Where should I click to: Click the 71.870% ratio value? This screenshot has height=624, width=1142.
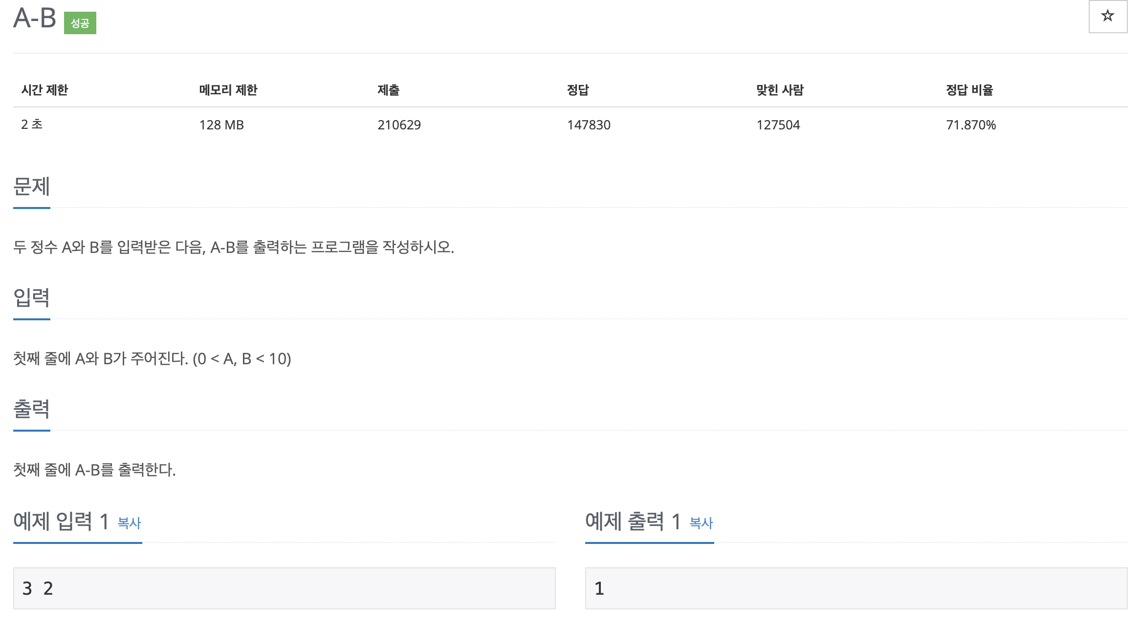coord(971,125)
